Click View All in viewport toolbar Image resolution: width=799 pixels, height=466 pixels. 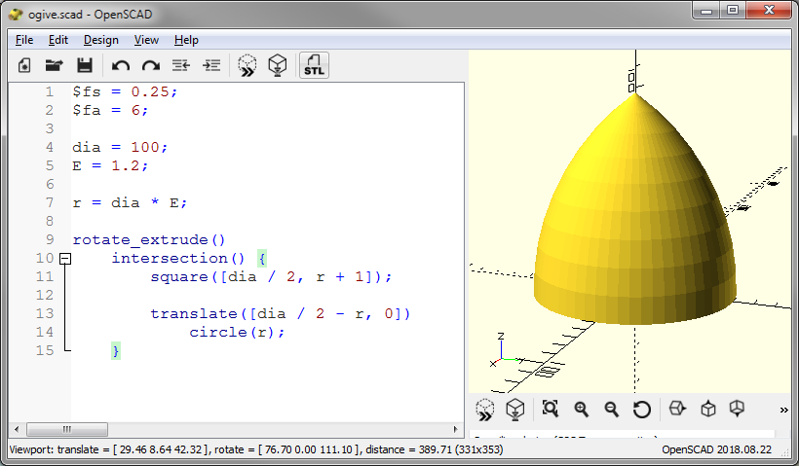(x=550, y=409)
